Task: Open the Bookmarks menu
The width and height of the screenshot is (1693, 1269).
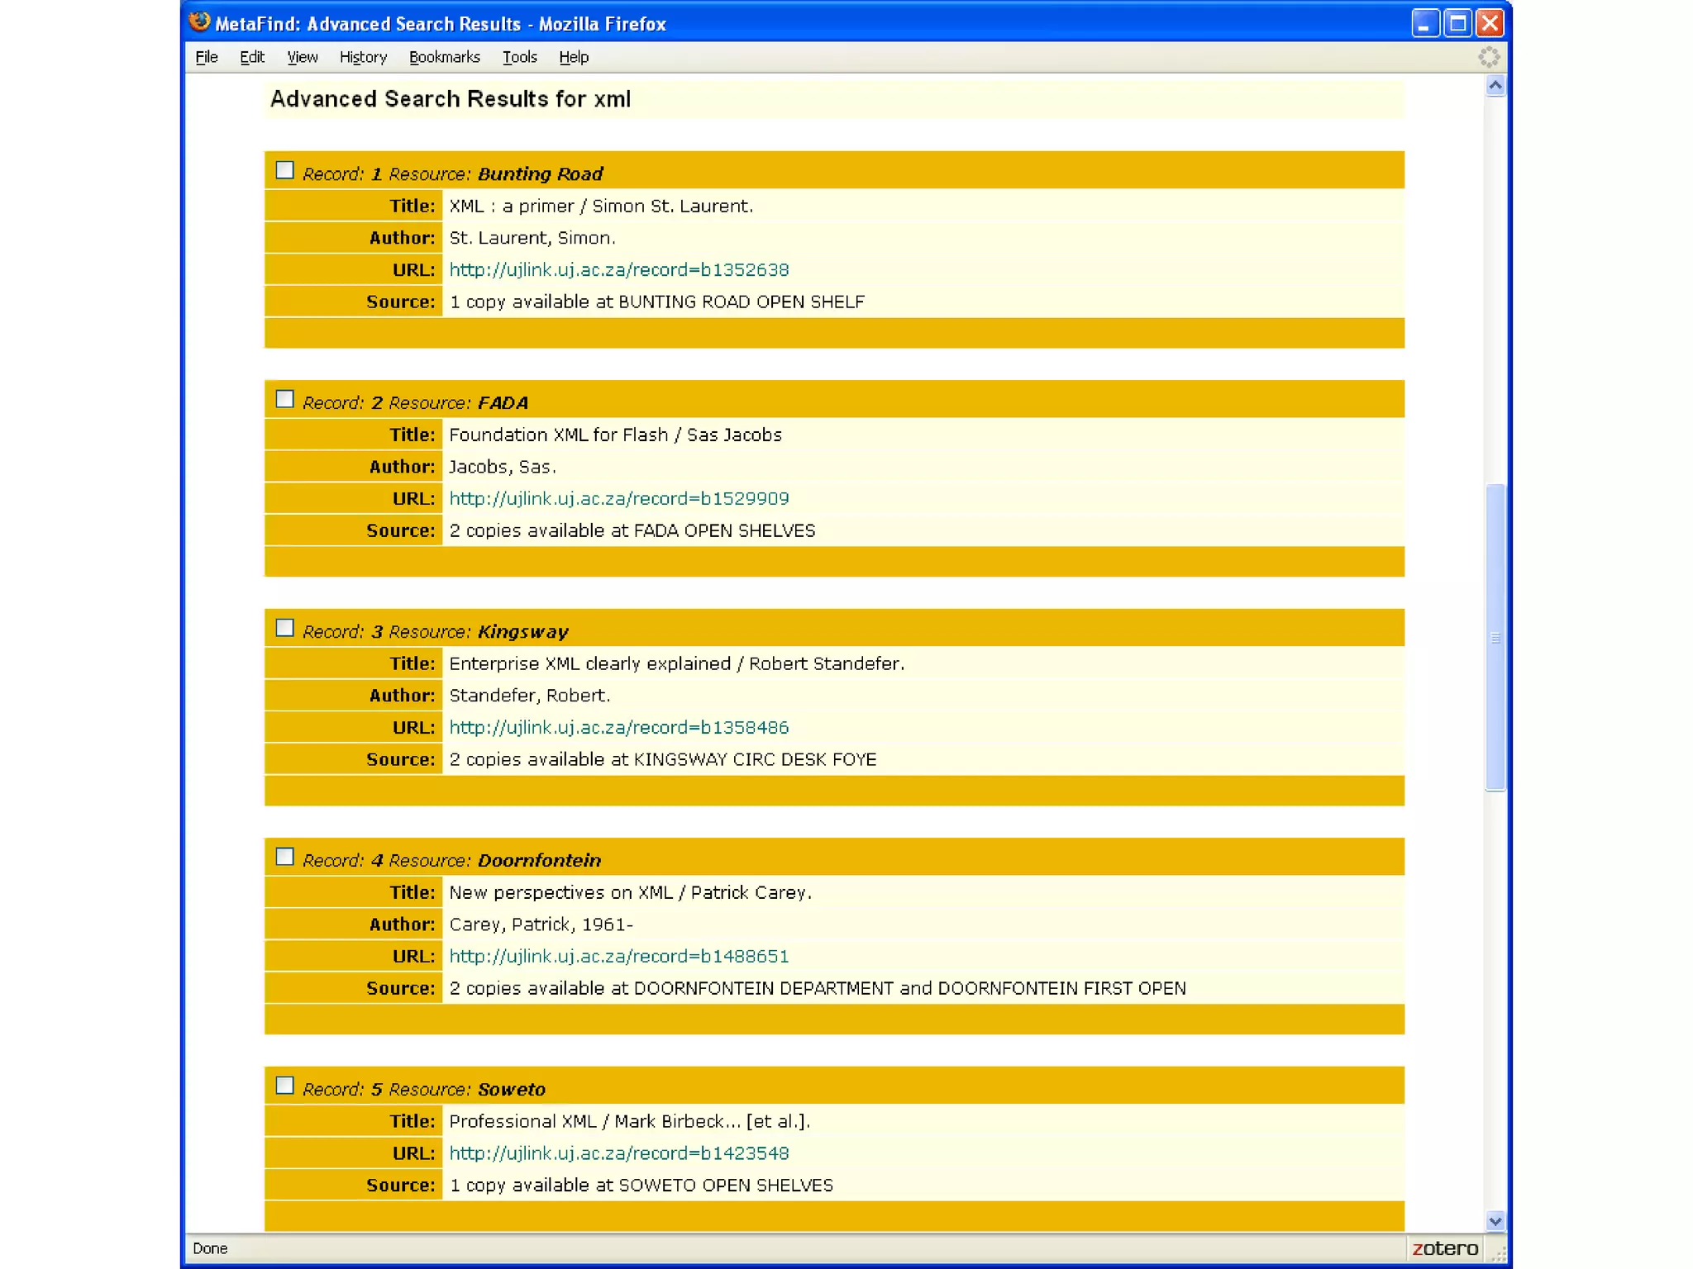Action: point(444,57)
